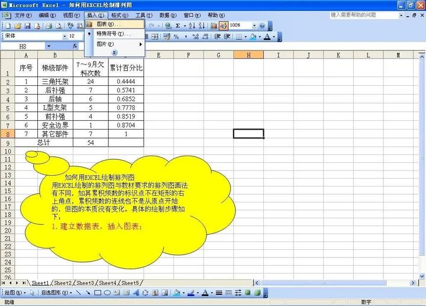Click the Percent Style icon
The height and width of the screenshot is (306, 426).
(x=176, y=37)
